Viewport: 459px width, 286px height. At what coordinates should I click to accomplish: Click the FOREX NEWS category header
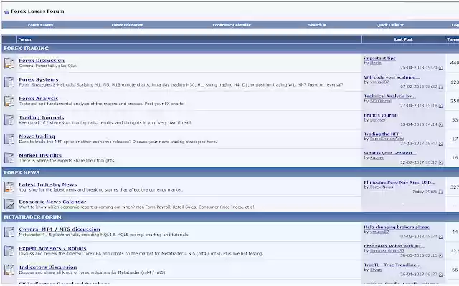(21, 172)
